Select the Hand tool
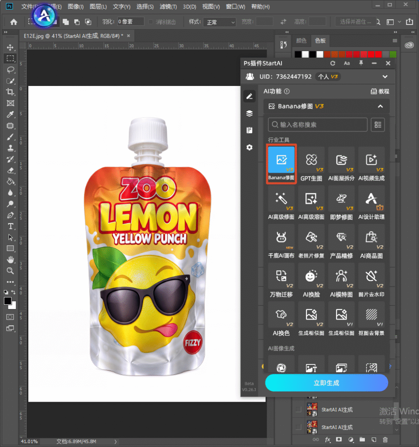The image size is (419, 447). (10, 260)
